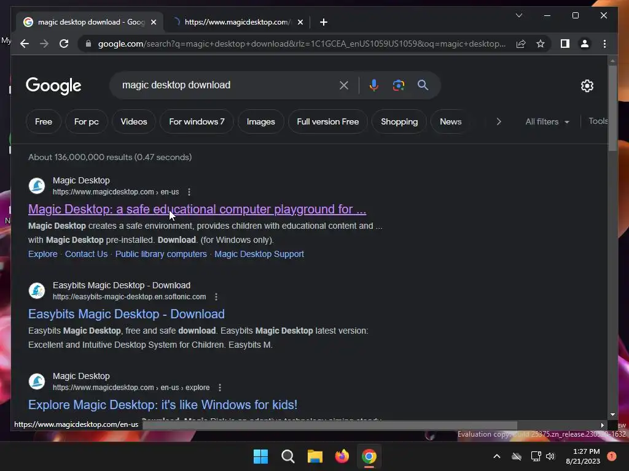
Task: Click the browser address bar URL
Action: (x=302, y=44)
